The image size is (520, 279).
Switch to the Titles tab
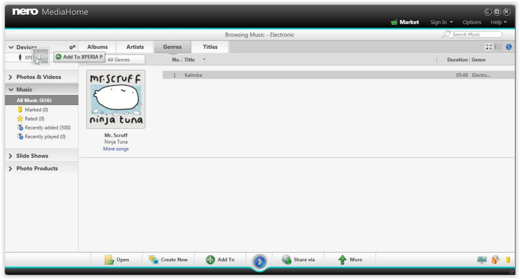pos(210,47)
